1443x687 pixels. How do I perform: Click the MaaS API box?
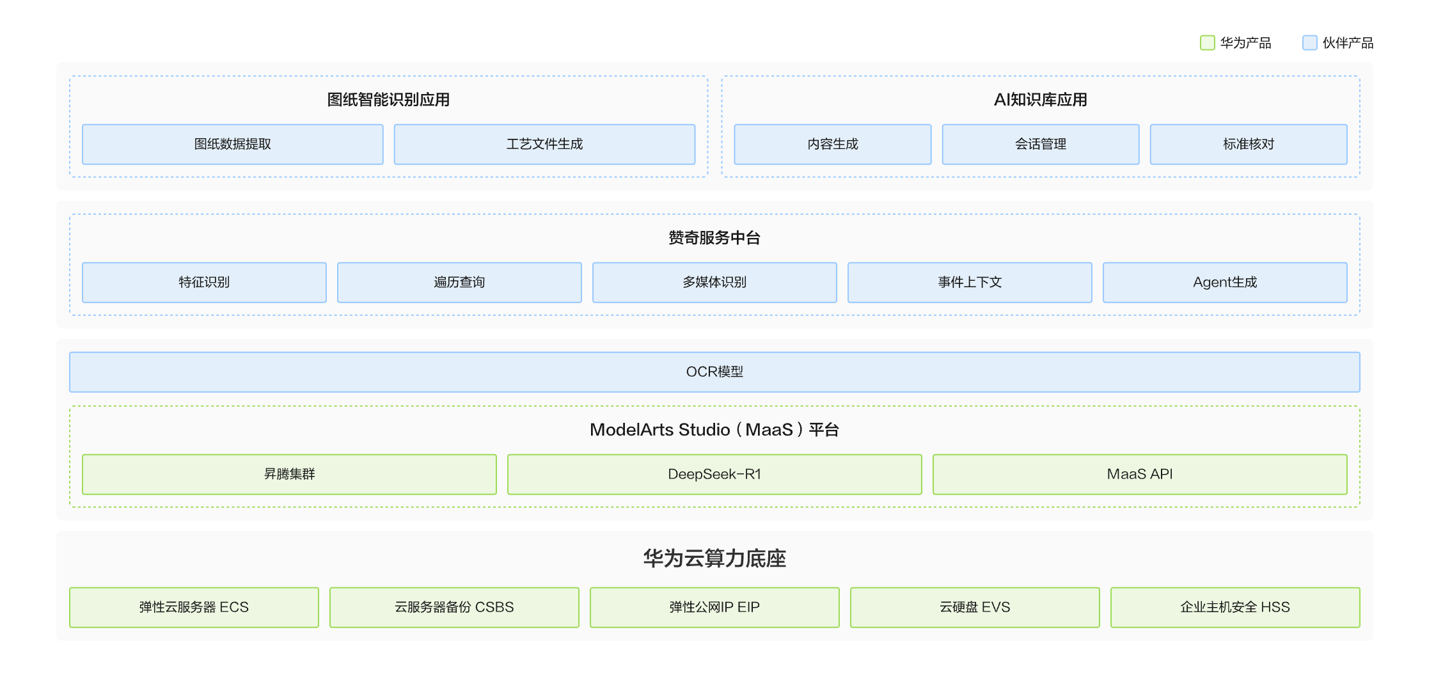[1140, 474]
